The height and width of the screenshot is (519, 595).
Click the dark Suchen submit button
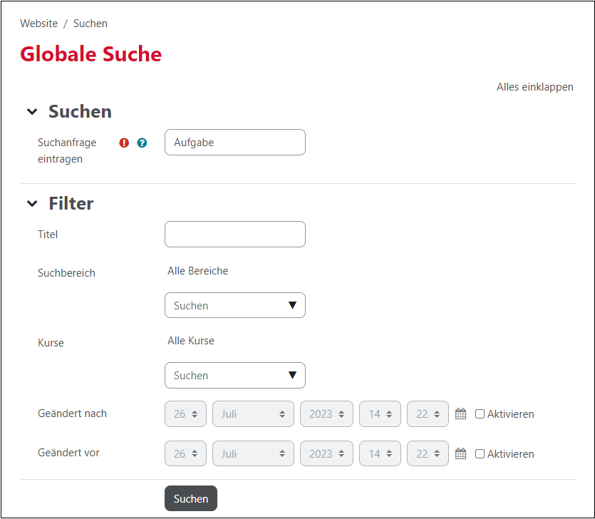[x=191, y=498]
